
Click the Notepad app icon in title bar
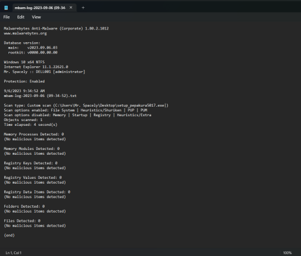[6, 8]
